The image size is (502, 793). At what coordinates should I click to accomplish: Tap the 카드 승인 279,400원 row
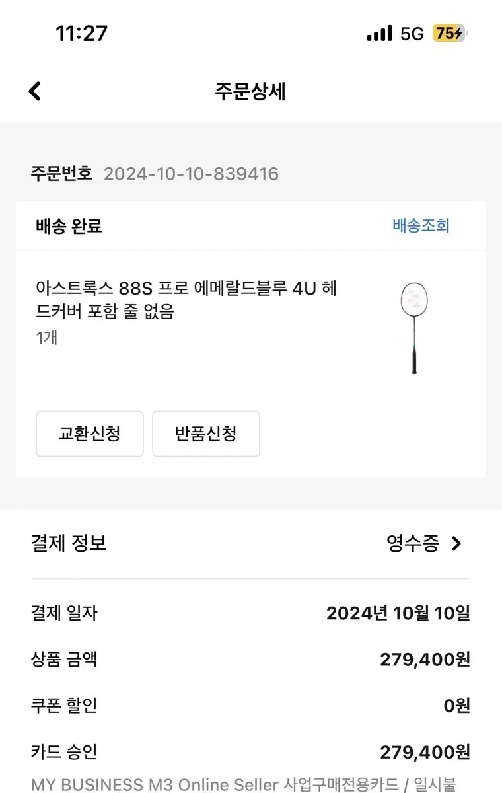pyautogui.click(x=251, y=752)
